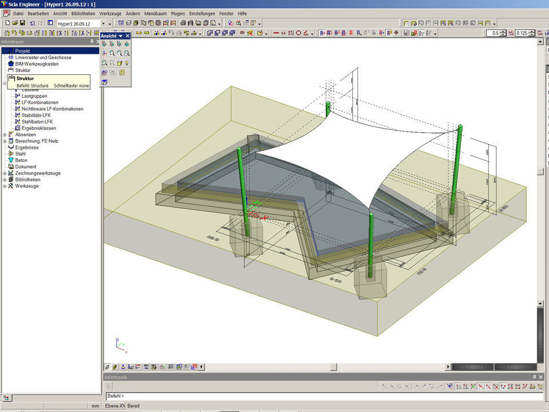Click the horizontal scrollbar thumb below the viewport

334,367
